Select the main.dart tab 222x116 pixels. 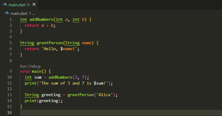tap(19, 5)
